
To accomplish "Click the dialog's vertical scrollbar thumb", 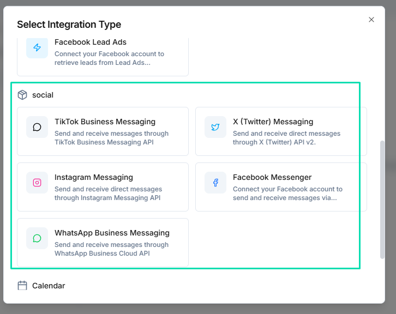I will [382, 200].
